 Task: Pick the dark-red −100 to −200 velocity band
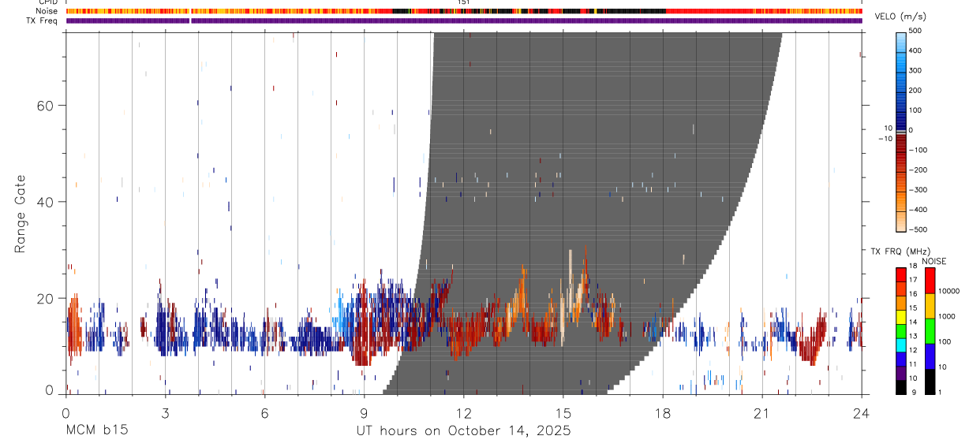[900, 160]
